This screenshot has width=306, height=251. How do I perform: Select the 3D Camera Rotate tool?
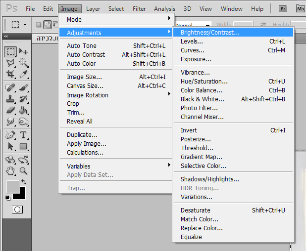coord(23,160)
